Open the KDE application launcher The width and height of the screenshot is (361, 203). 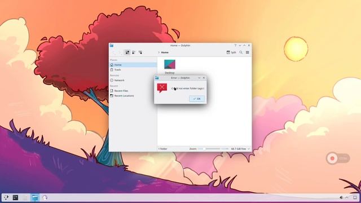coord(6,197)
